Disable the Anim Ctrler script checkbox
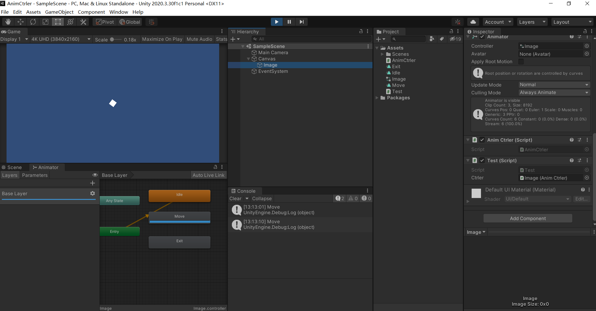 482,140
